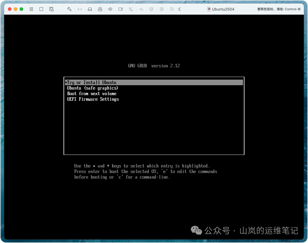Click the virtual hard disk icon
The width and height of the screenshot is (308, 243).
click(x=90, y=9)
